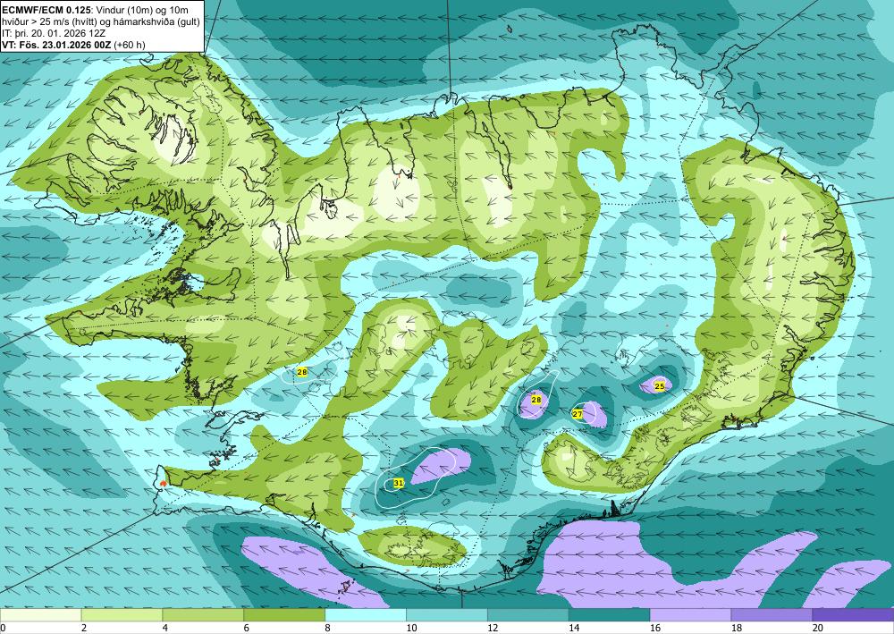This screenshot has height=634, width=894.
Task: Click the pale 0–2 m/s legend swatch
Action: pyautogui.click(x=40, y=614)
